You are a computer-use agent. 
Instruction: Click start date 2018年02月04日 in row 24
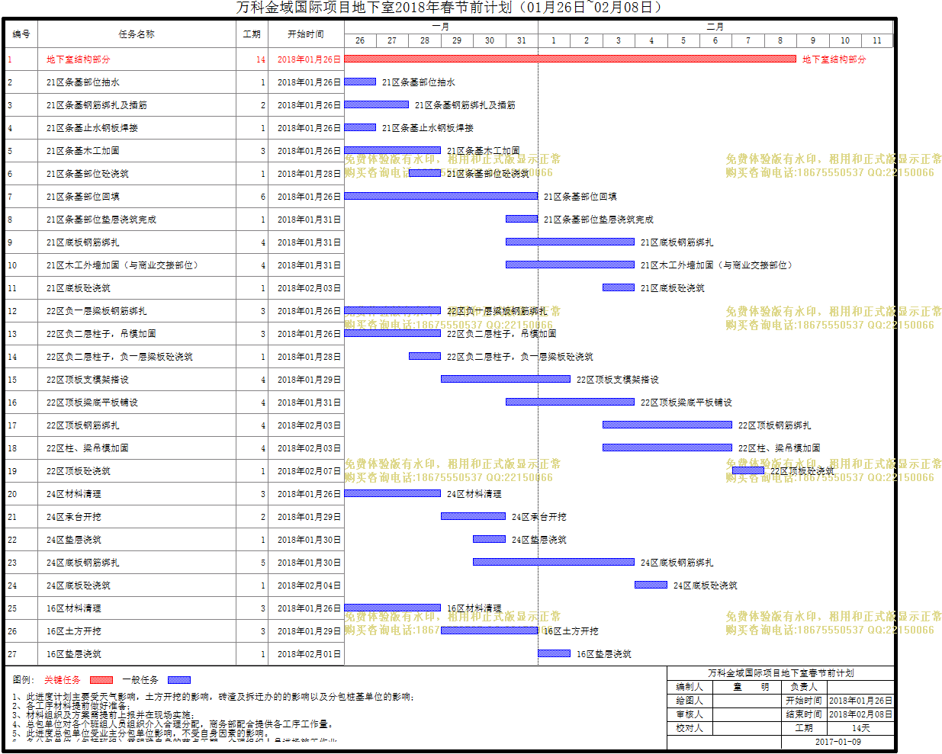[309, 586]
